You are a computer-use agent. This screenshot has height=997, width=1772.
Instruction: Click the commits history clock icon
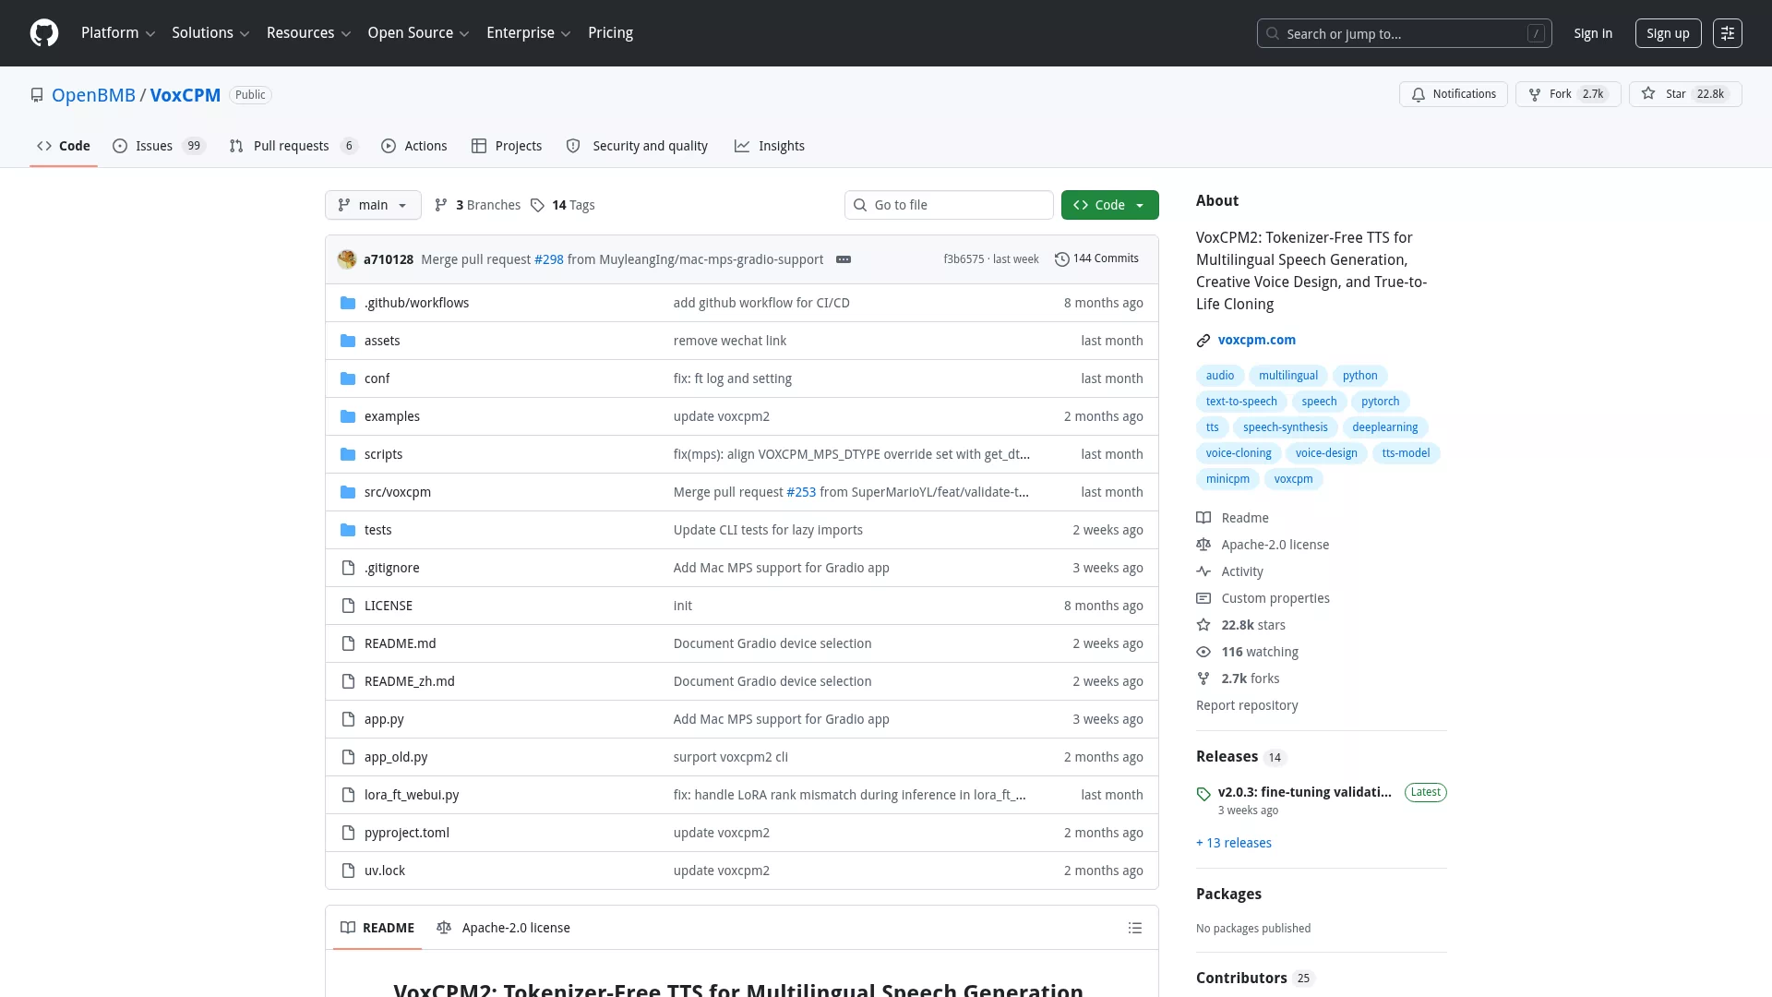point(1062,259)
